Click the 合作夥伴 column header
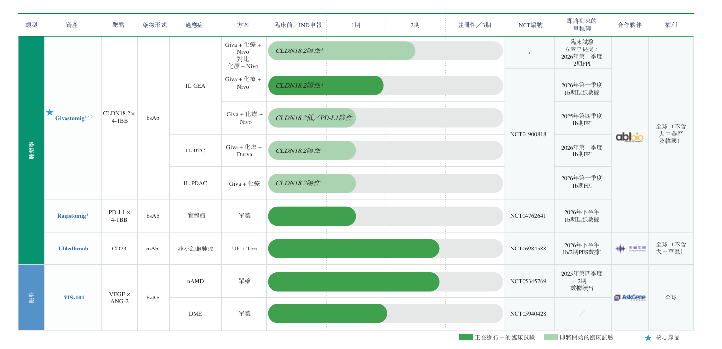Screen dimensions: 722x349 tap(630, 25)
